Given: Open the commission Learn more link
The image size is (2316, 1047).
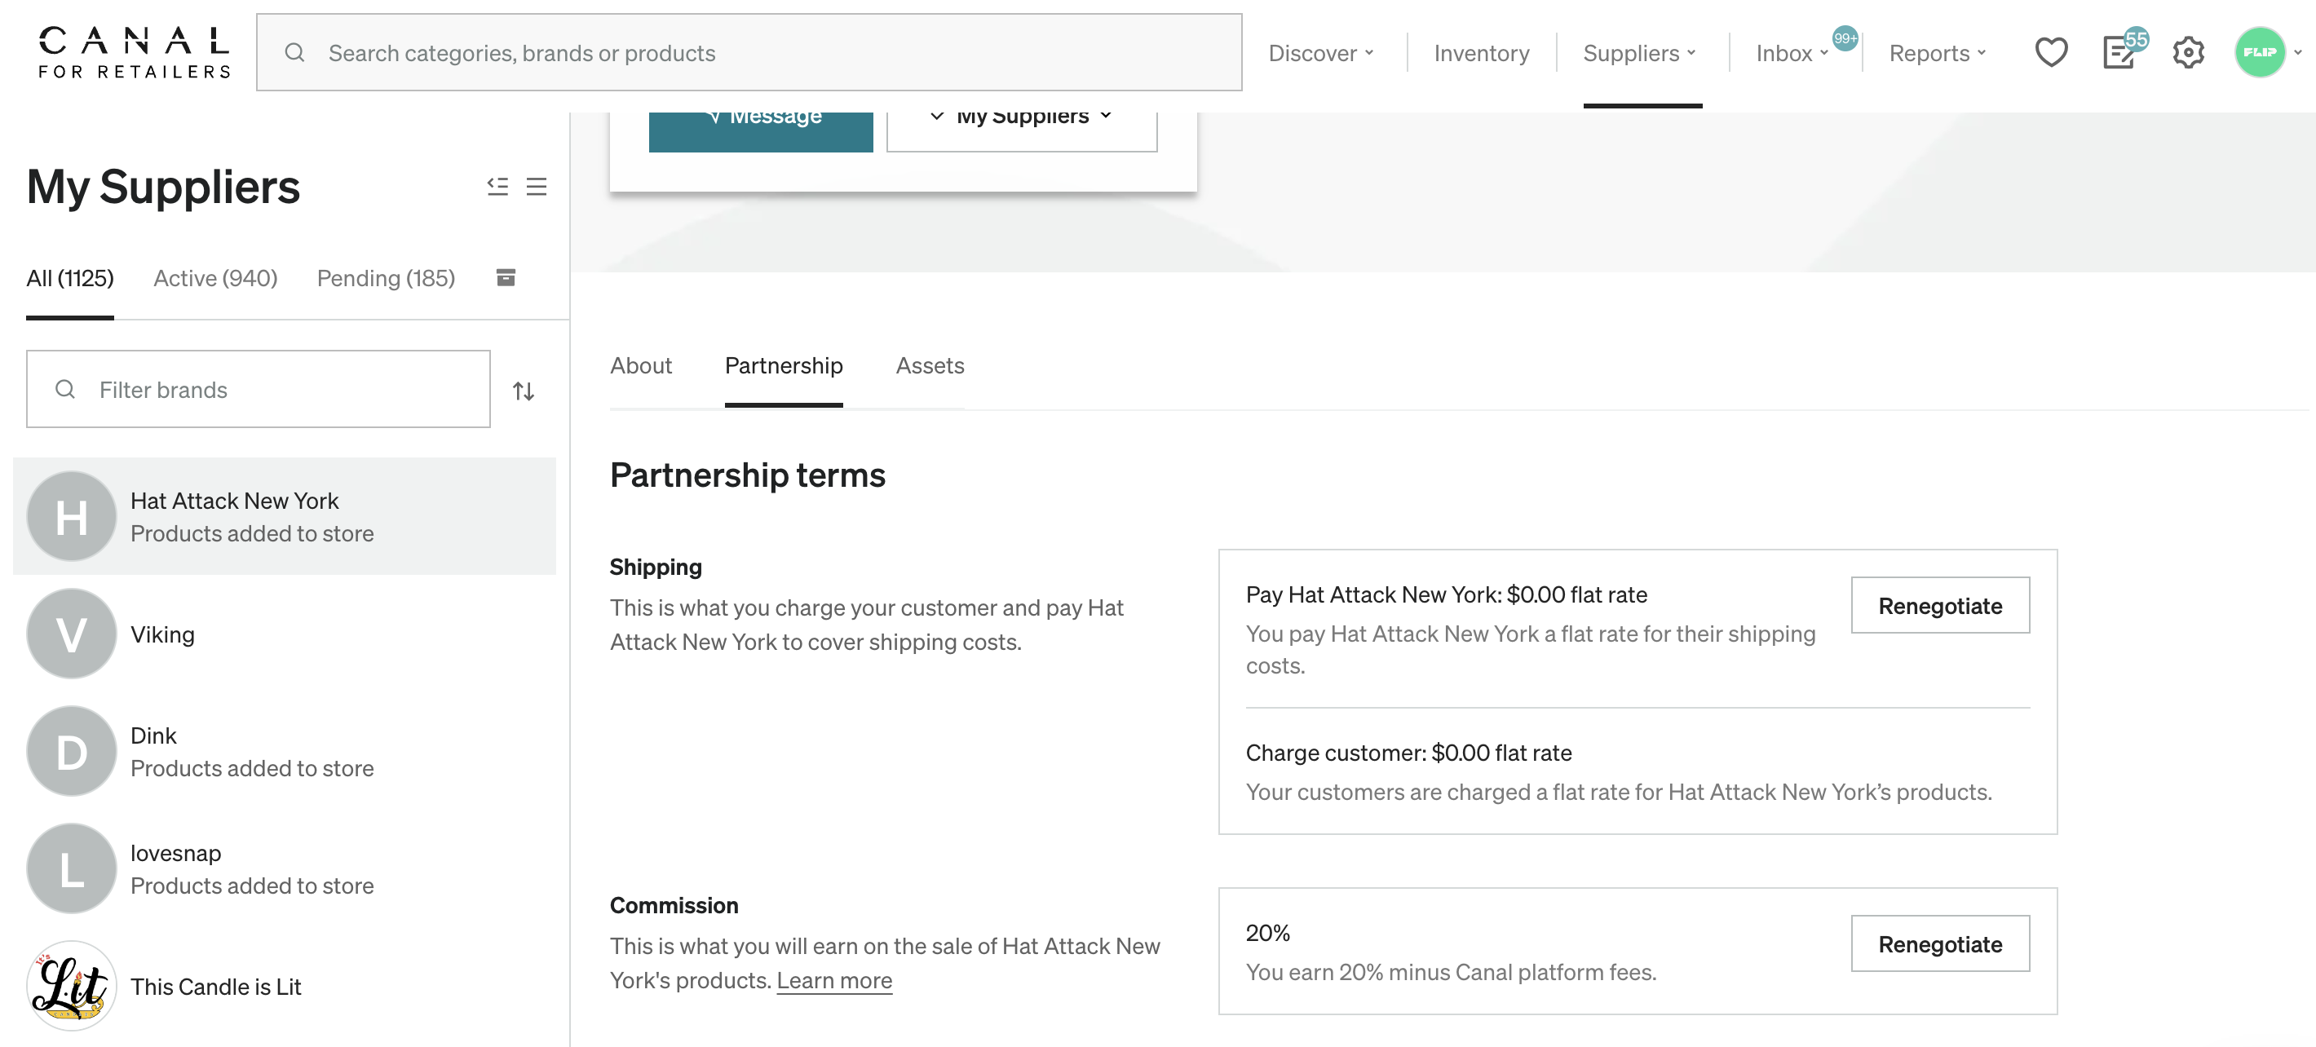Looking at the screenshot, I should click(x=833, y=980).
